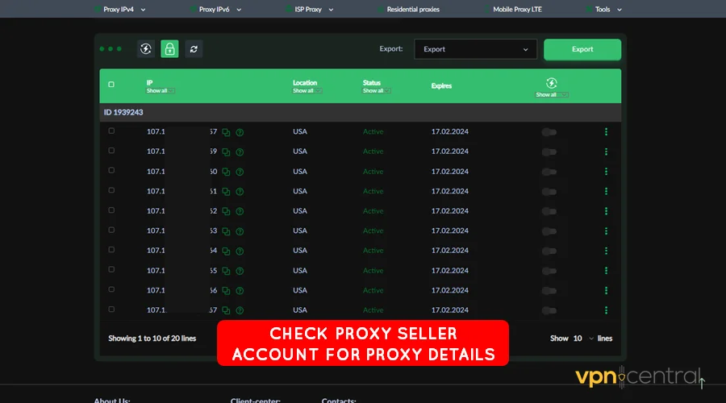The image size is (726, 403).
Task: Check the box for IP ending in 6
Action: 111,289
